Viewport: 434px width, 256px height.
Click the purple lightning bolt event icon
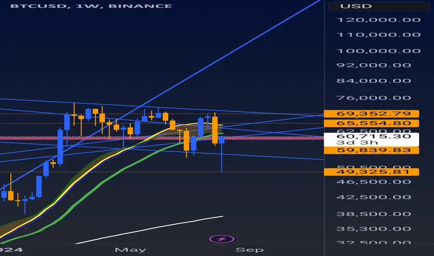tap(222, 239)
